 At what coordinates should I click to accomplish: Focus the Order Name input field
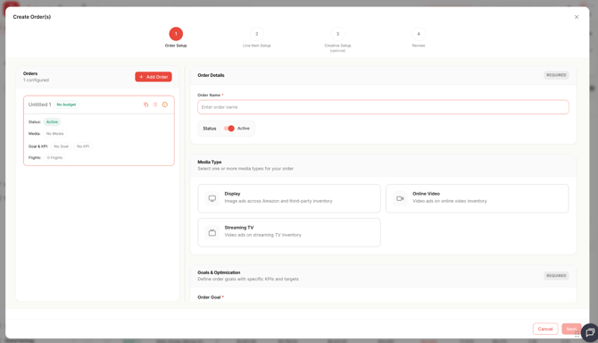(383, 107)
